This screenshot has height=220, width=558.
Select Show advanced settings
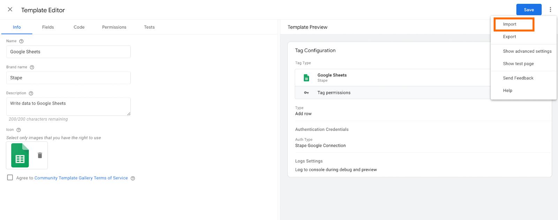click(523, 51)
